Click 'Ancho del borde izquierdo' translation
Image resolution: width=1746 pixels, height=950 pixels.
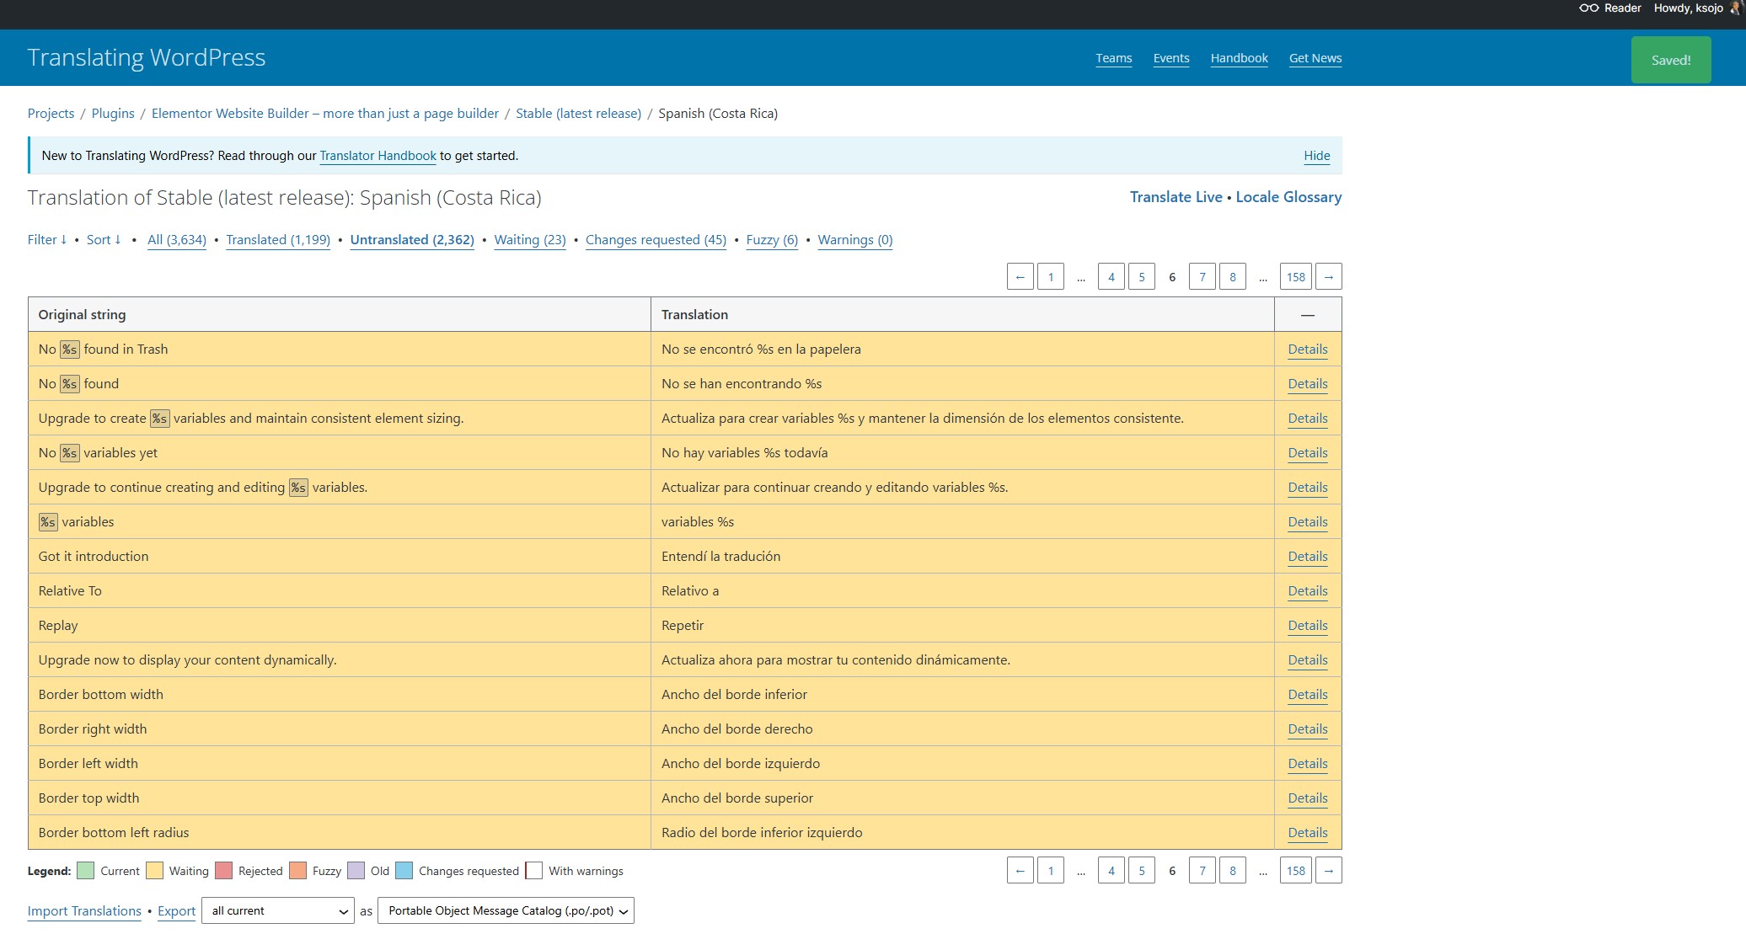point(741,764)
